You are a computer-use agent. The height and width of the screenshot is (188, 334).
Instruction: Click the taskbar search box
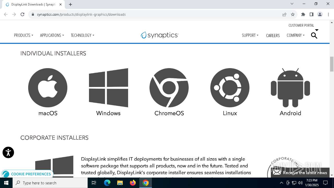click(x=50, y=183)
